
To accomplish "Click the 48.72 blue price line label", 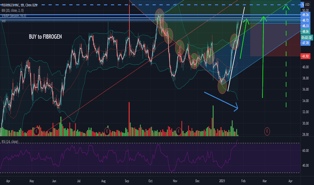I will pos(305,21).
